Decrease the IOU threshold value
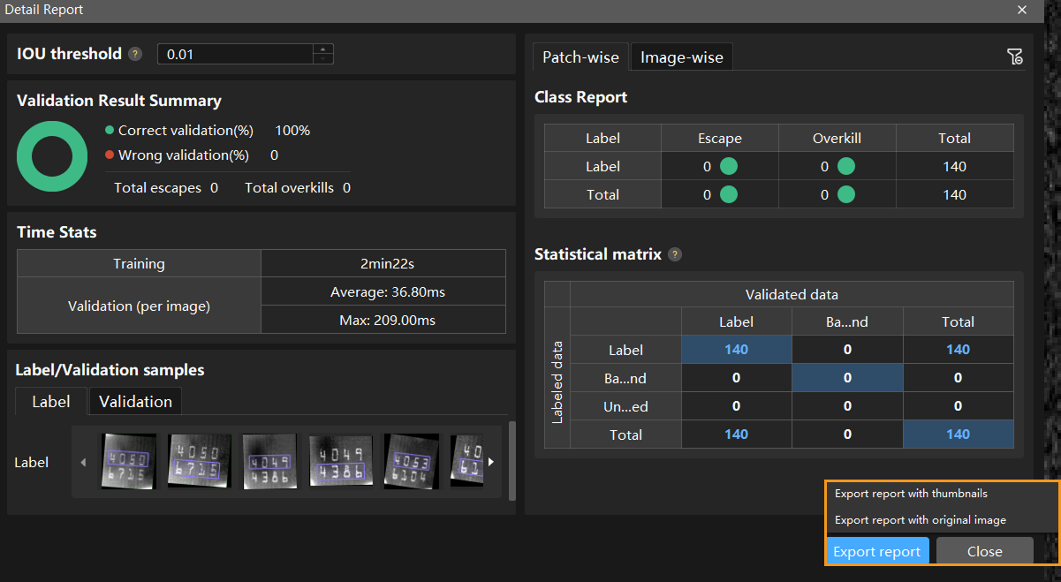This screenshot has height=582, width=1061. coord(323,59)
